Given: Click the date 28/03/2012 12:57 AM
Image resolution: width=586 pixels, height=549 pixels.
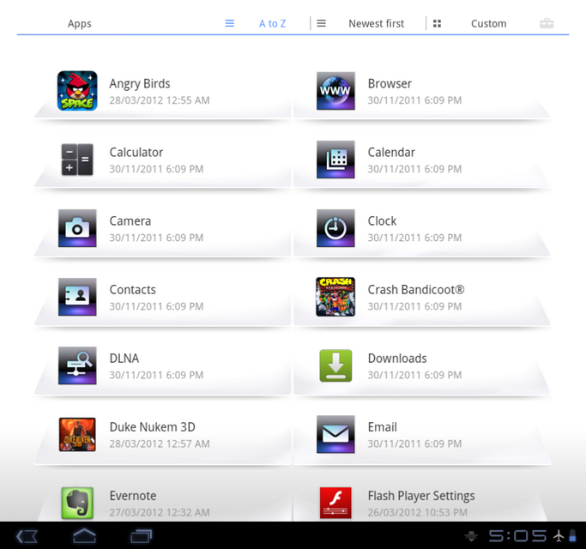Looking at the screenshot, I should point(160,444).
